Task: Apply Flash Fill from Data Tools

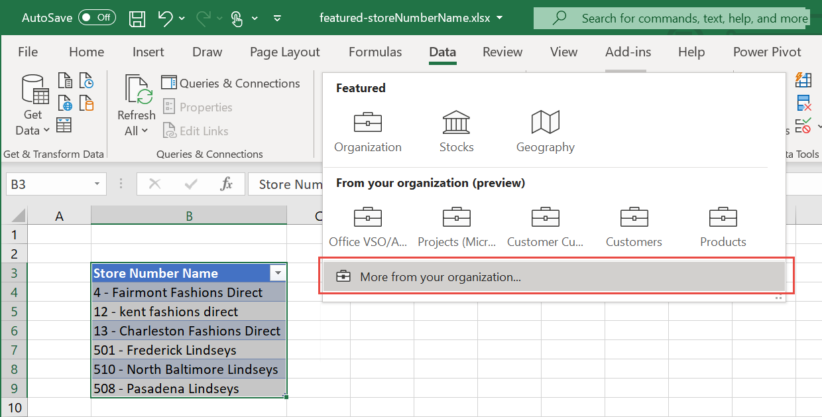Action: pos(803,80)
